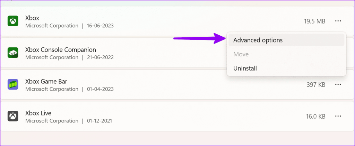This screenshot has width=355, height=146.
Task: Select the Xbox app name
Action: (x=32, y=18)
